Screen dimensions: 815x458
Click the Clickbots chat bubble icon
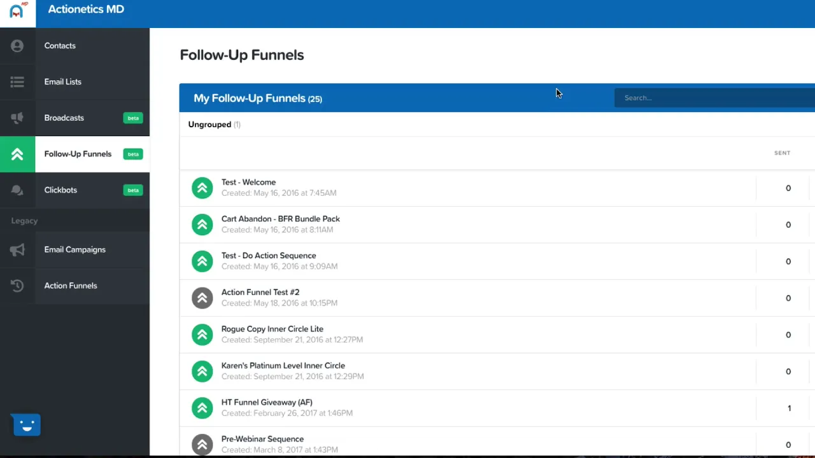(17, 190)
